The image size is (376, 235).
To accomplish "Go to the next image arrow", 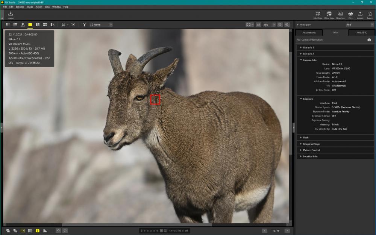I will (287, 231).
